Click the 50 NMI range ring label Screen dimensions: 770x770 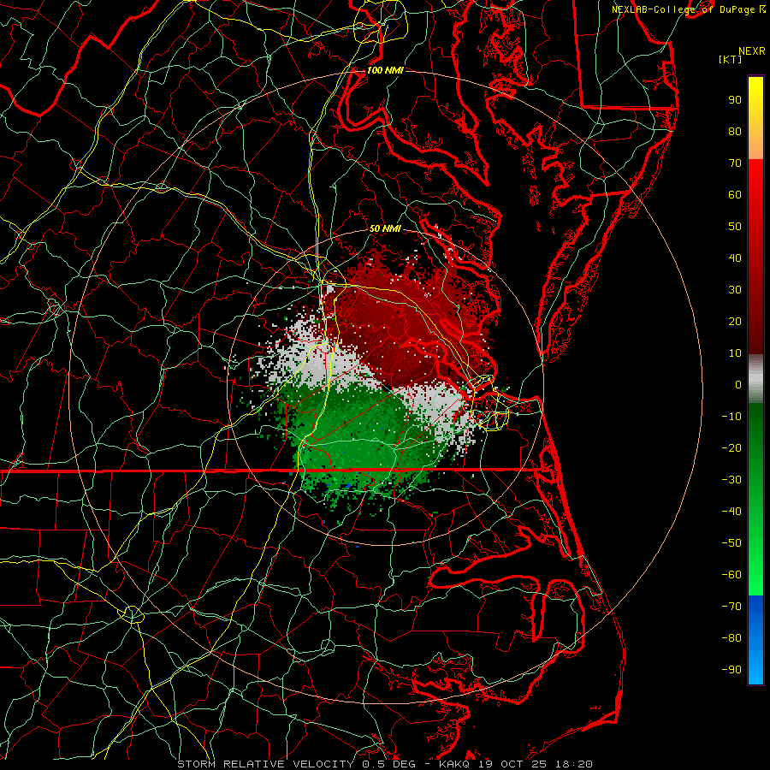(x=385, y=228)
